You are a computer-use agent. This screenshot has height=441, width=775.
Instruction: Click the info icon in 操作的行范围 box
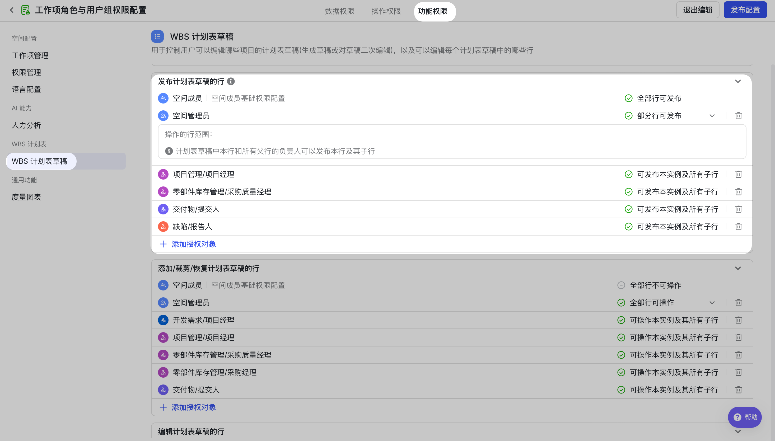[x=169, y=151]
